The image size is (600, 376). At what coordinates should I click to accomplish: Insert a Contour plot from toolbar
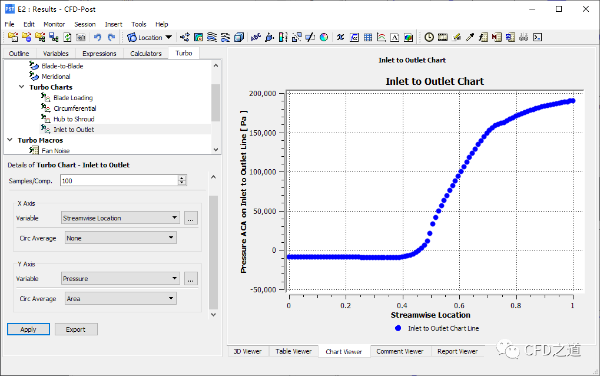coord(198,37)
